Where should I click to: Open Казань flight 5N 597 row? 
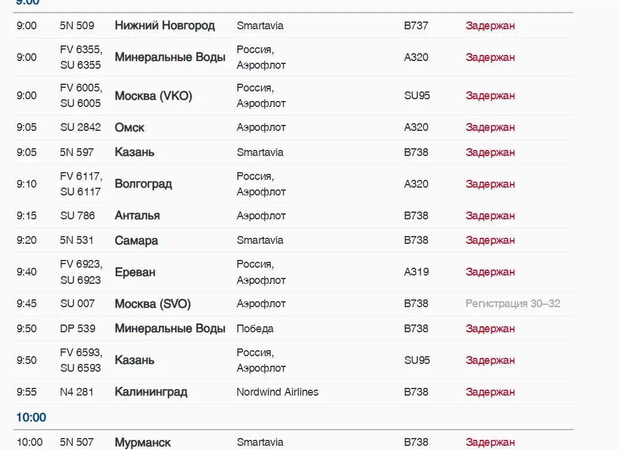pos(135,152)
